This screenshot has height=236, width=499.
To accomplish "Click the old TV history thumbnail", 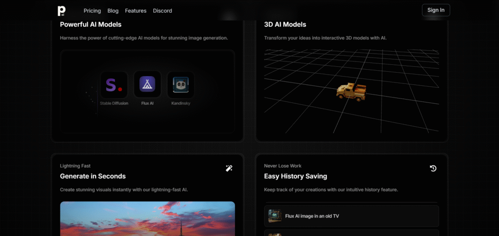I will point(275,216).
